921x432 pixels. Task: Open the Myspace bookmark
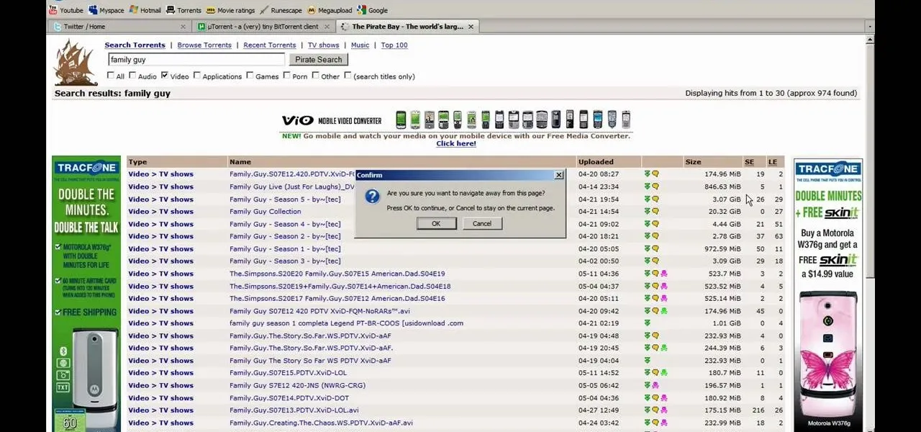(106, 10)
